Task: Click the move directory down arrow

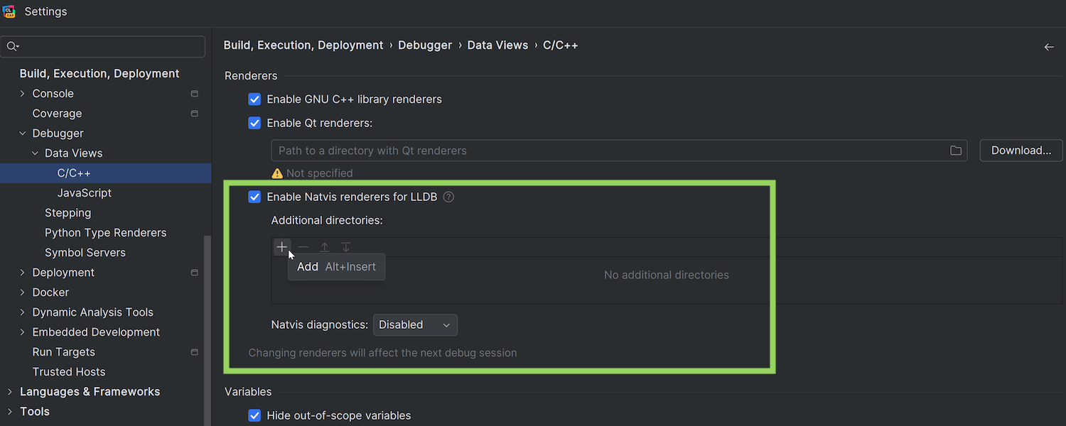Action: [346, 247]
